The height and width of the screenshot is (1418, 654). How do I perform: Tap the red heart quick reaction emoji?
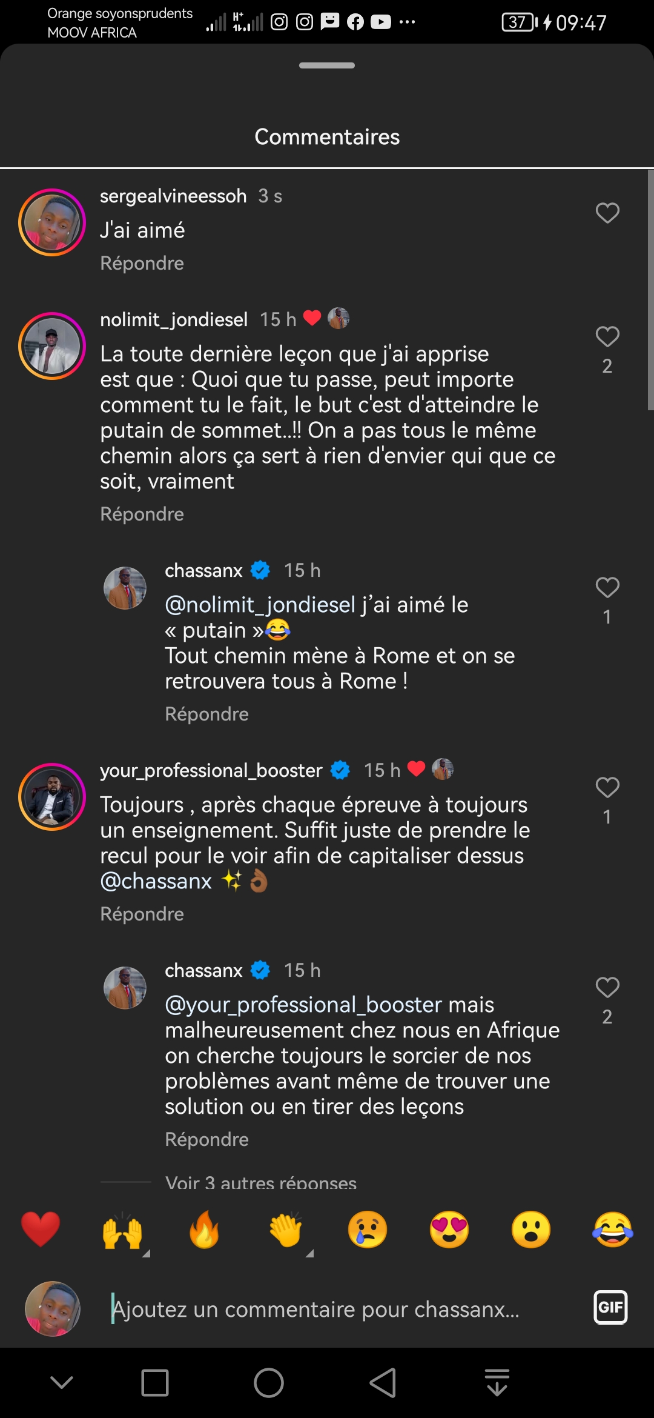41,1230
